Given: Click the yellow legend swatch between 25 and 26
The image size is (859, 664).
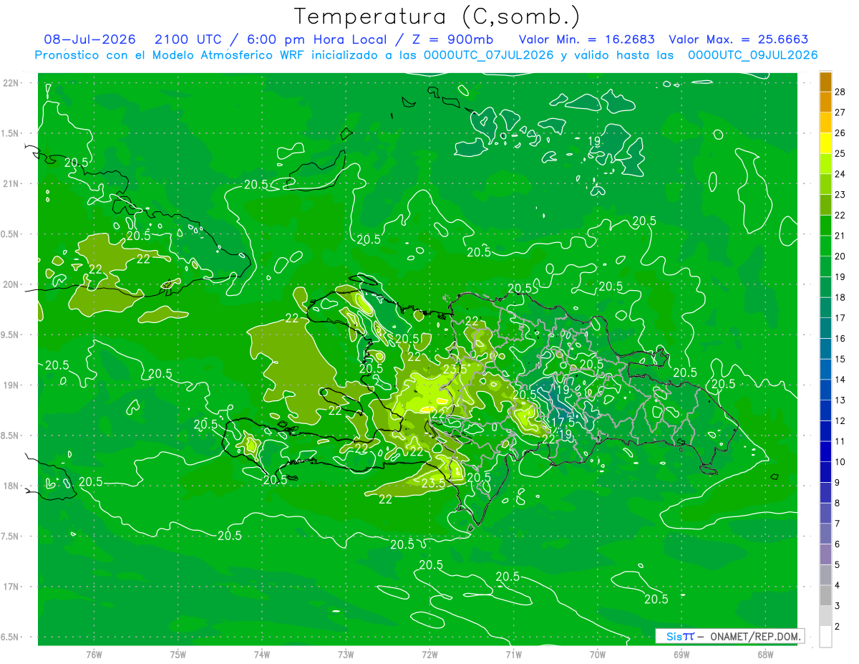Looking at the screenshot, I should tap(825, 143).
